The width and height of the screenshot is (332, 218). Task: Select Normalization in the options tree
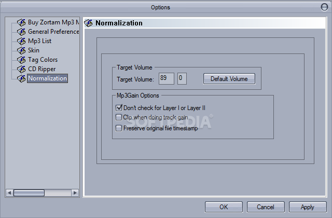click(47, 78)
